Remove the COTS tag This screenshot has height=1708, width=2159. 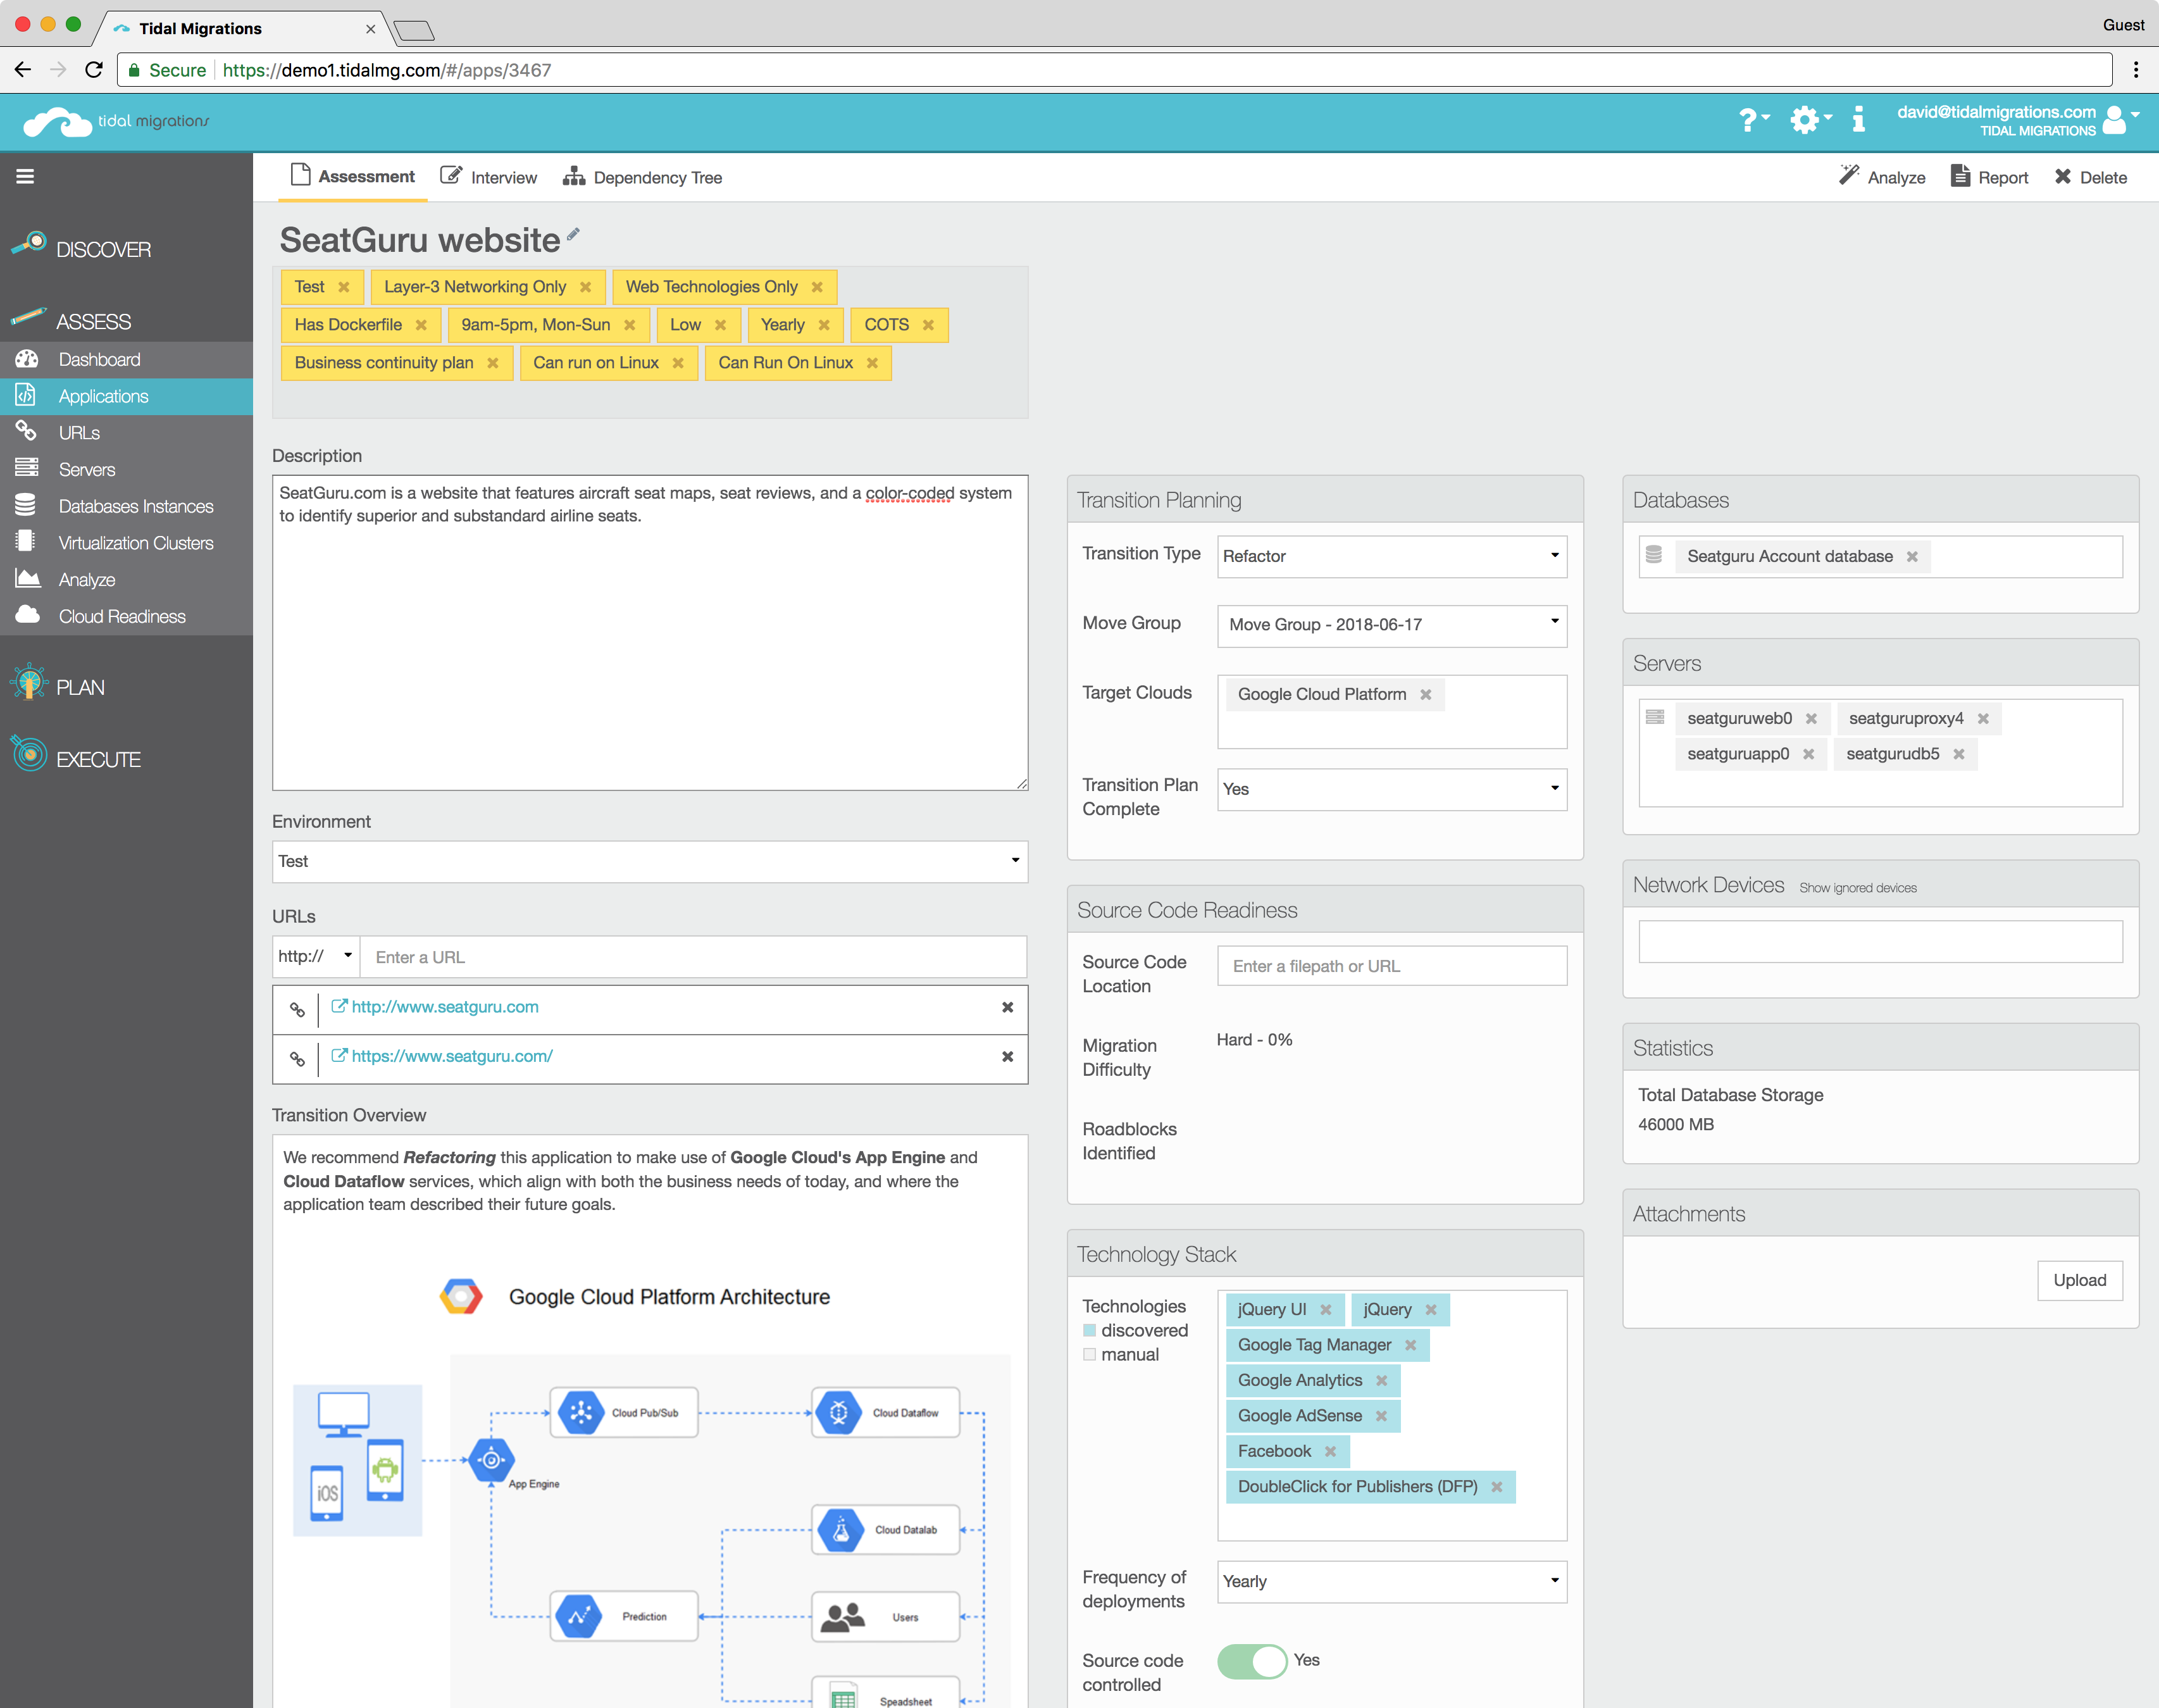click(x=928, y=325)
